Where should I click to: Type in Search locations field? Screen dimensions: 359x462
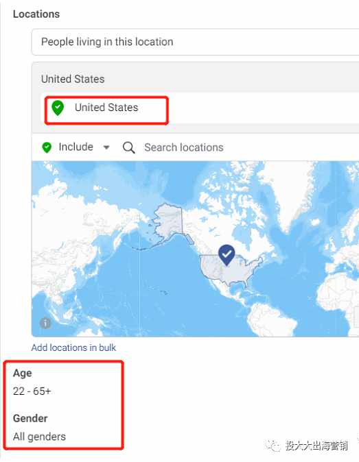pyautogui.click(x=251, y=147)
